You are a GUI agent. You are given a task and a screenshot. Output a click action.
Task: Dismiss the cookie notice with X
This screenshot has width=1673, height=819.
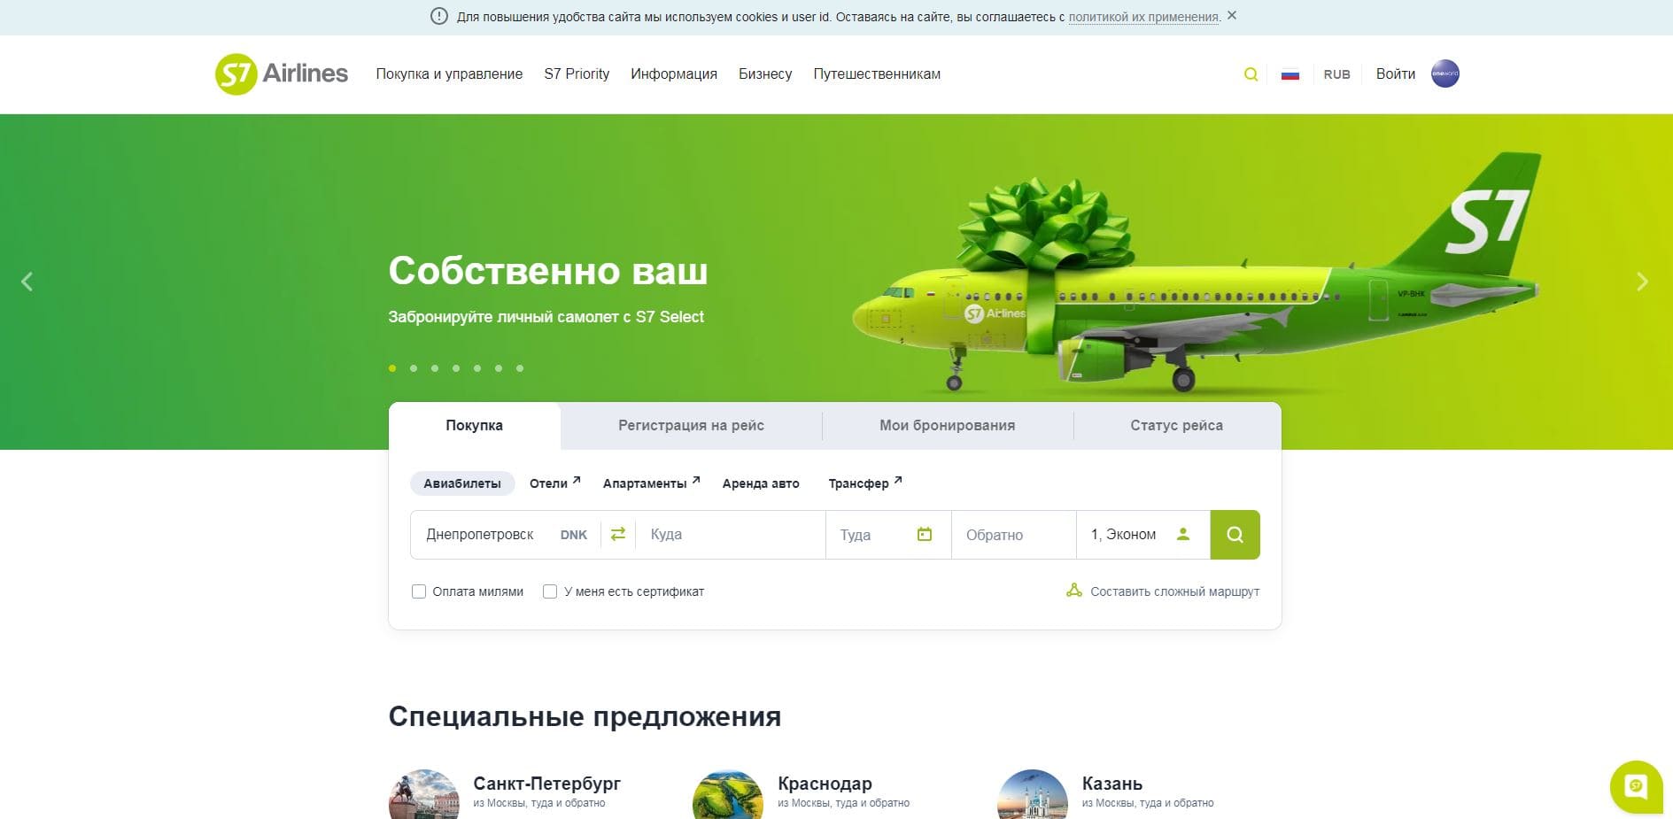click(1232, 16)
